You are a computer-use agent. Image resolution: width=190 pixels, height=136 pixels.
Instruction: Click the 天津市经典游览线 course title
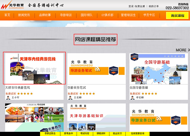18,87
